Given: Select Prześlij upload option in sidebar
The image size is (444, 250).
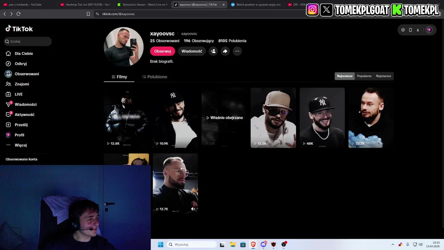Looking at the screenshot, I should click(17, 125).
